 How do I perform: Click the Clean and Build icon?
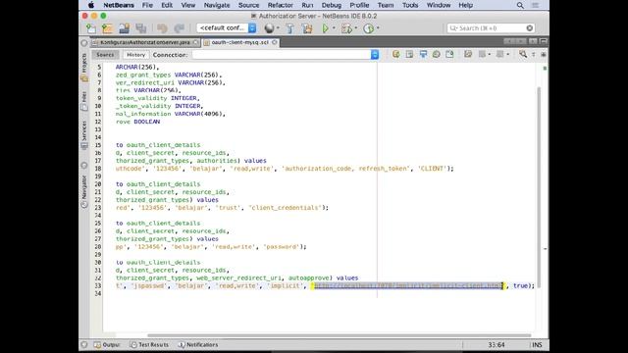(x=307, y=28)
